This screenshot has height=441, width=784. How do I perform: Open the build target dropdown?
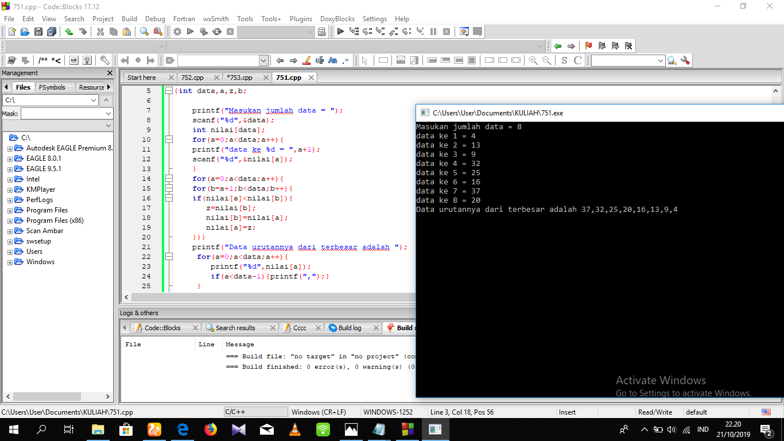click(x=310, y=32)
